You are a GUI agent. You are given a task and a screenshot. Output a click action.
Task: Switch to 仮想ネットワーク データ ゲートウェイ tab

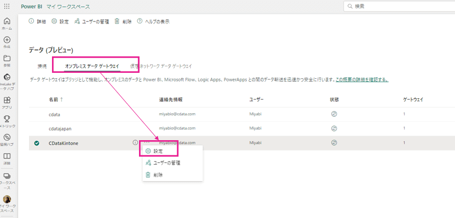[161, 66]
